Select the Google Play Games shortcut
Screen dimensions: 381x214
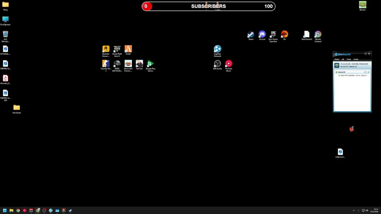point(151,66)
